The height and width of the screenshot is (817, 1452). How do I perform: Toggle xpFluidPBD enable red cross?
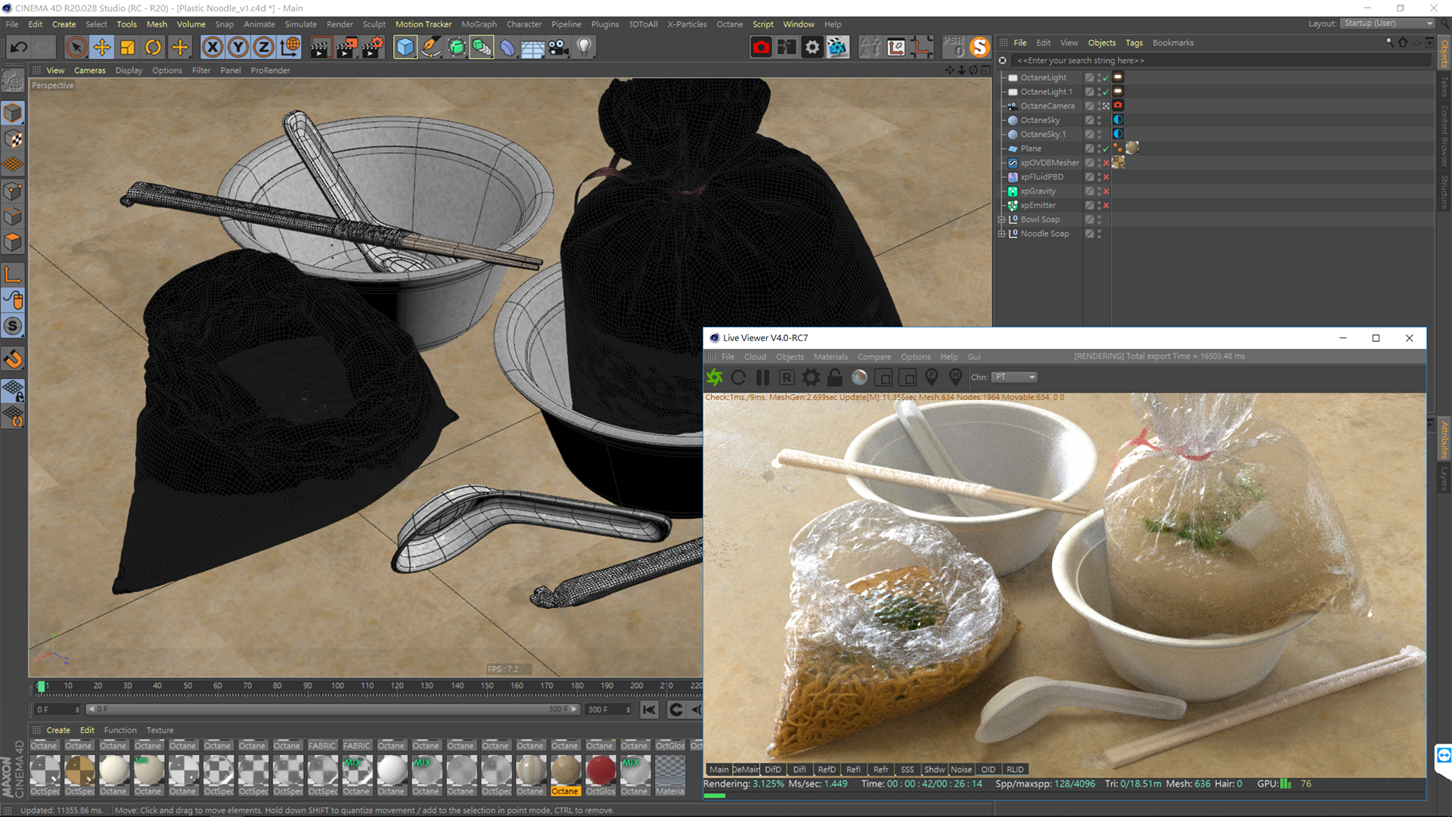pyautogui.click(x=1106, y=177)
